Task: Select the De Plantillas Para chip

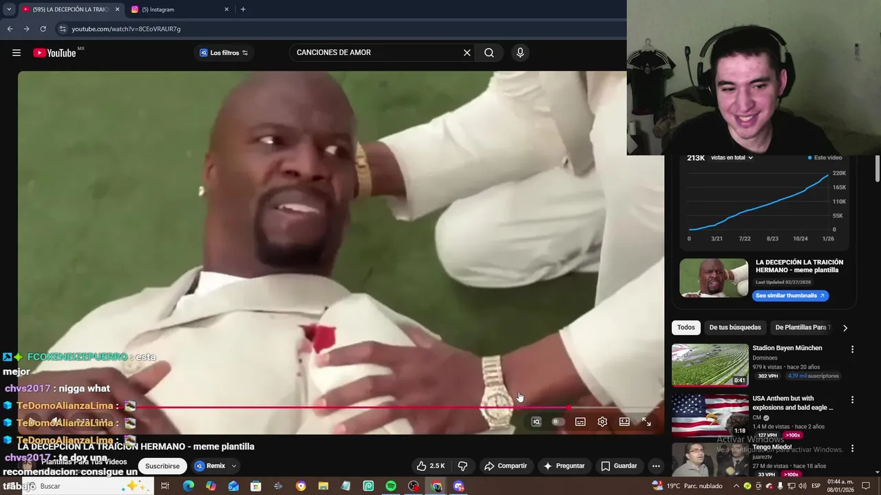Action: pos(803,327)
